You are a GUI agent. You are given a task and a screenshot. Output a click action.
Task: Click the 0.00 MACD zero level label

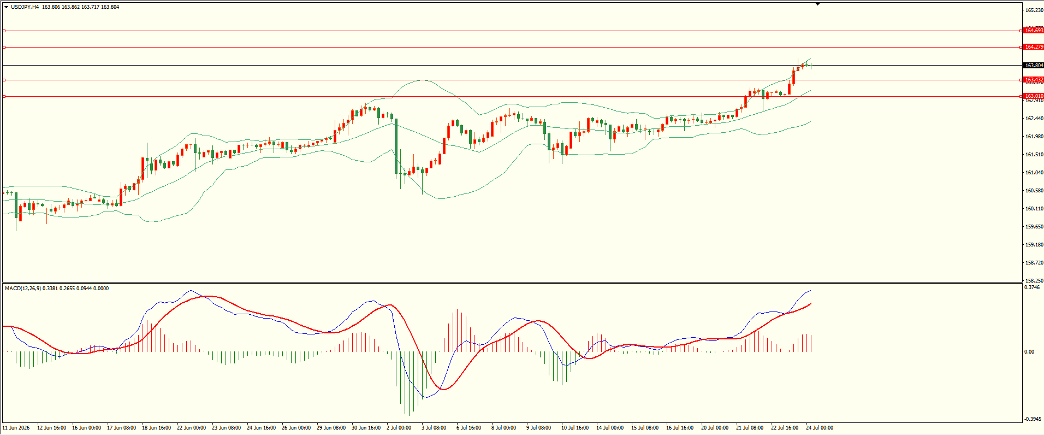click(x=1029, y=352)
